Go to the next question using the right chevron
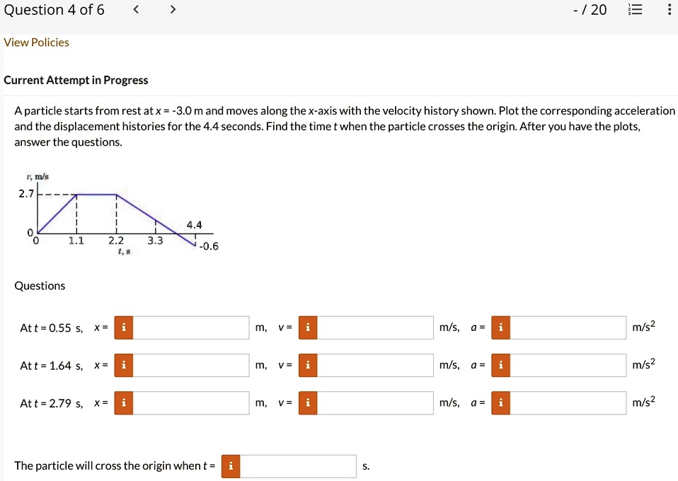This screenshot has width=678, height=481. coord(172,9)
